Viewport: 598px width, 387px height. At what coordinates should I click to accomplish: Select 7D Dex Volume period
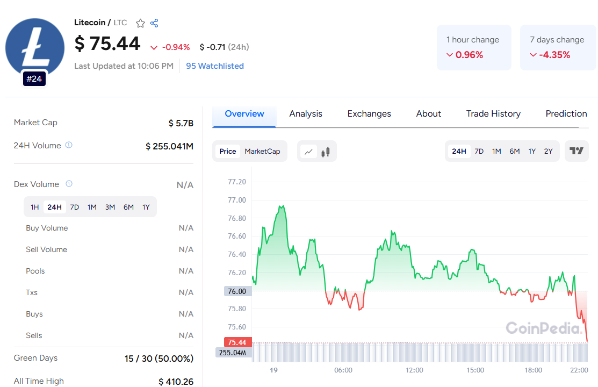pos(74,207)
